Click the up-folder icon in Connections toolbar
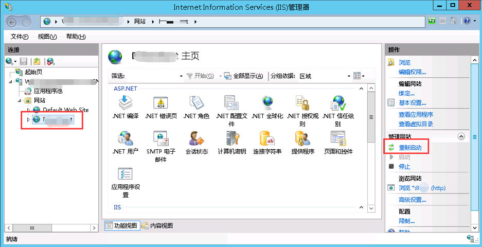482x247 pixels. (37, 61)
